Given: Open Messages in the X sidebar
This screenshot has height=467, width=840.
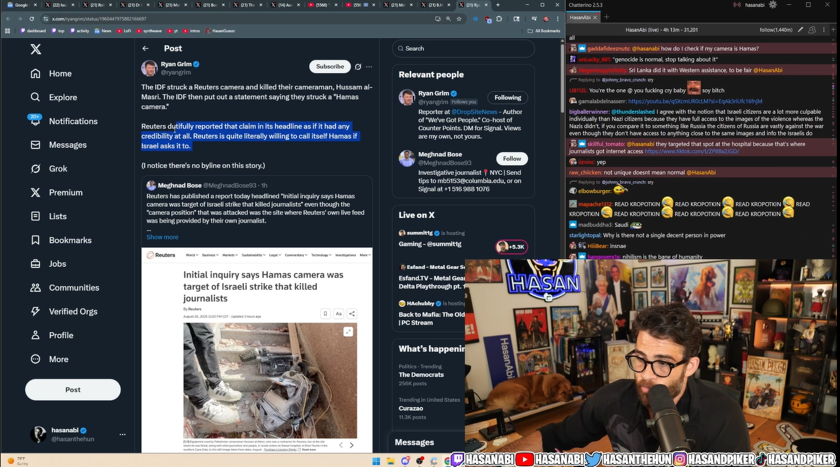Looking at the screenshot, I should point(58,145).
